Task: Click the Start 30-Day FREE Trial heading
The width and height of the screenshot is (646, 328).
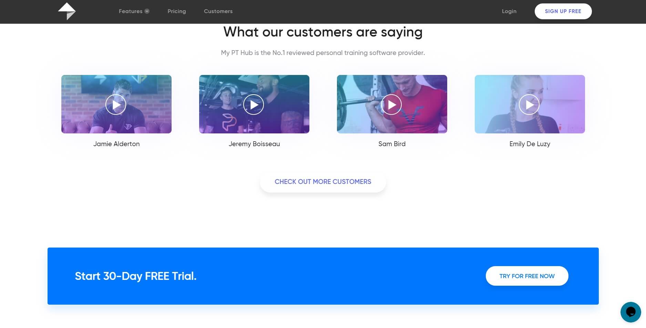Action: point(136,276)
